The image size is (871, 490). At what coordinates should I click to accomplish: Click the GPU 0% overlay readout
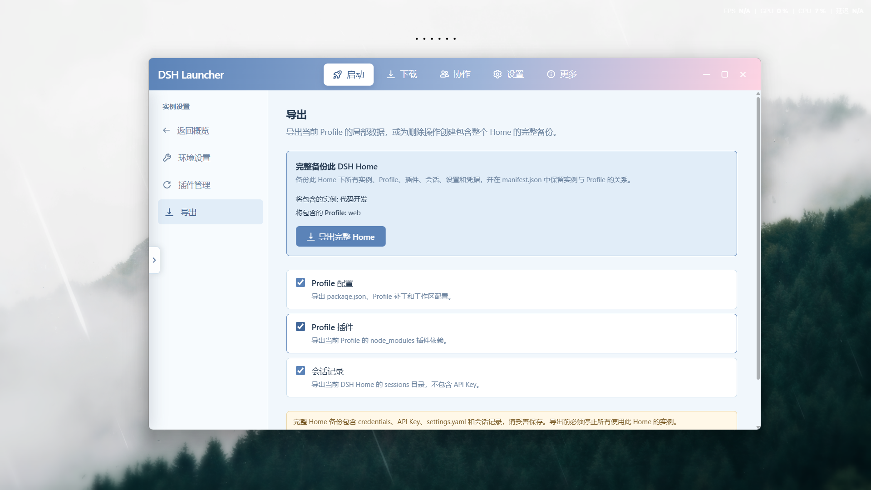pyautogui.click(x=774, y=11)
